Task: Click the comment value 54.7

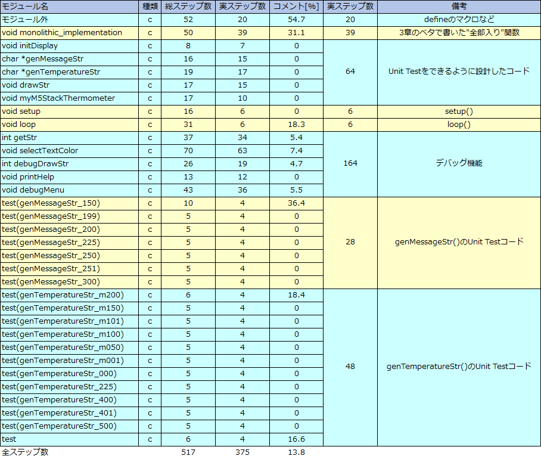Action: click(x=296, y=20)
